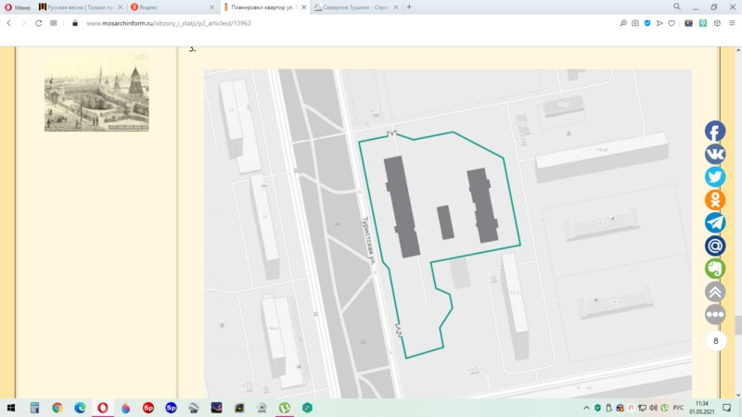Reload the current page
This screenshot has height=417, width=742.
tap(39, 23)
